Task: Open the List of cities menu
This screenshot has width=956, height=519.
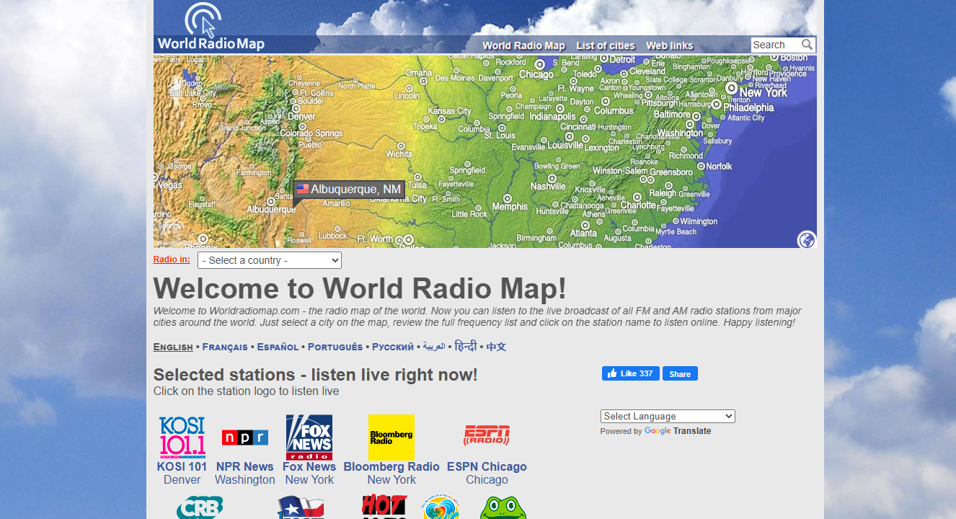Action: [x=606, y=45]
